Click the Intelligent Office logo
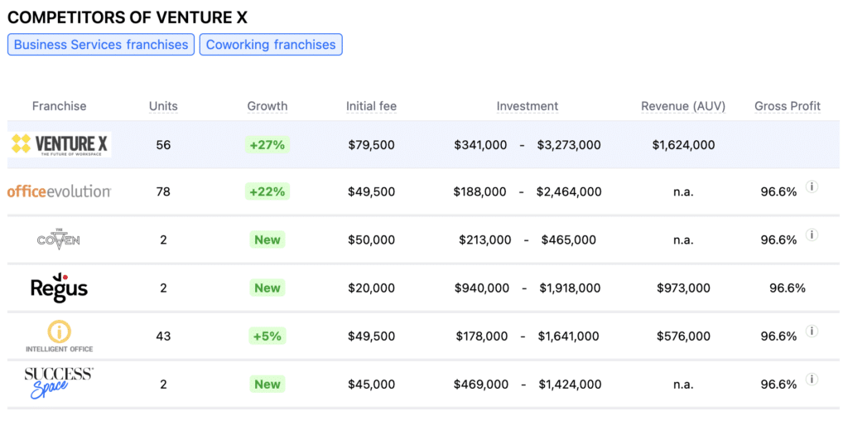Image resolution: width=848 pixels, height=426 pixels. 59,336
